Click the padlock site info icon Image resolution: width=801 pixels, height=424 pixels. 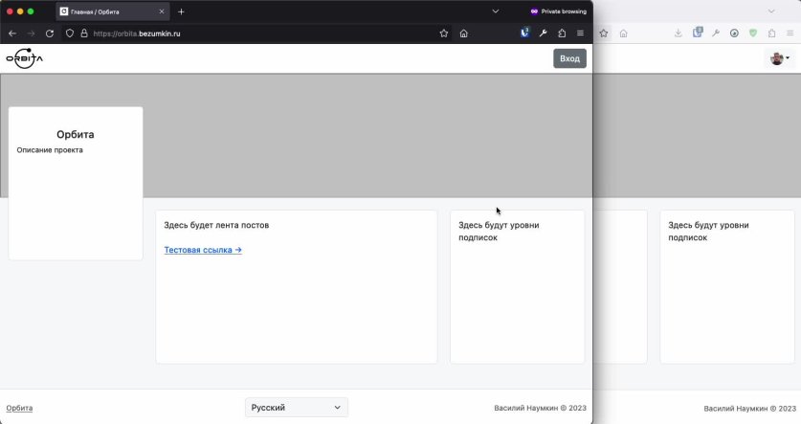click(84, 33)
